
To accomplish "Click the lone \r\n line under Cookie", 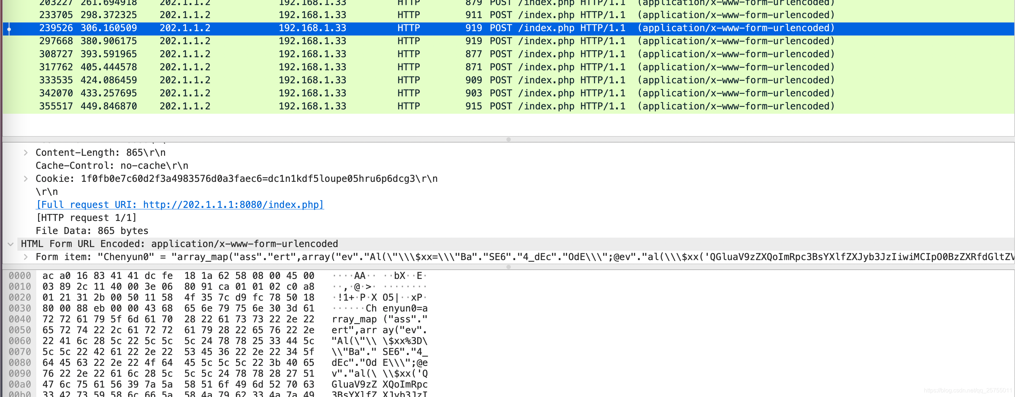I will 46,192.
